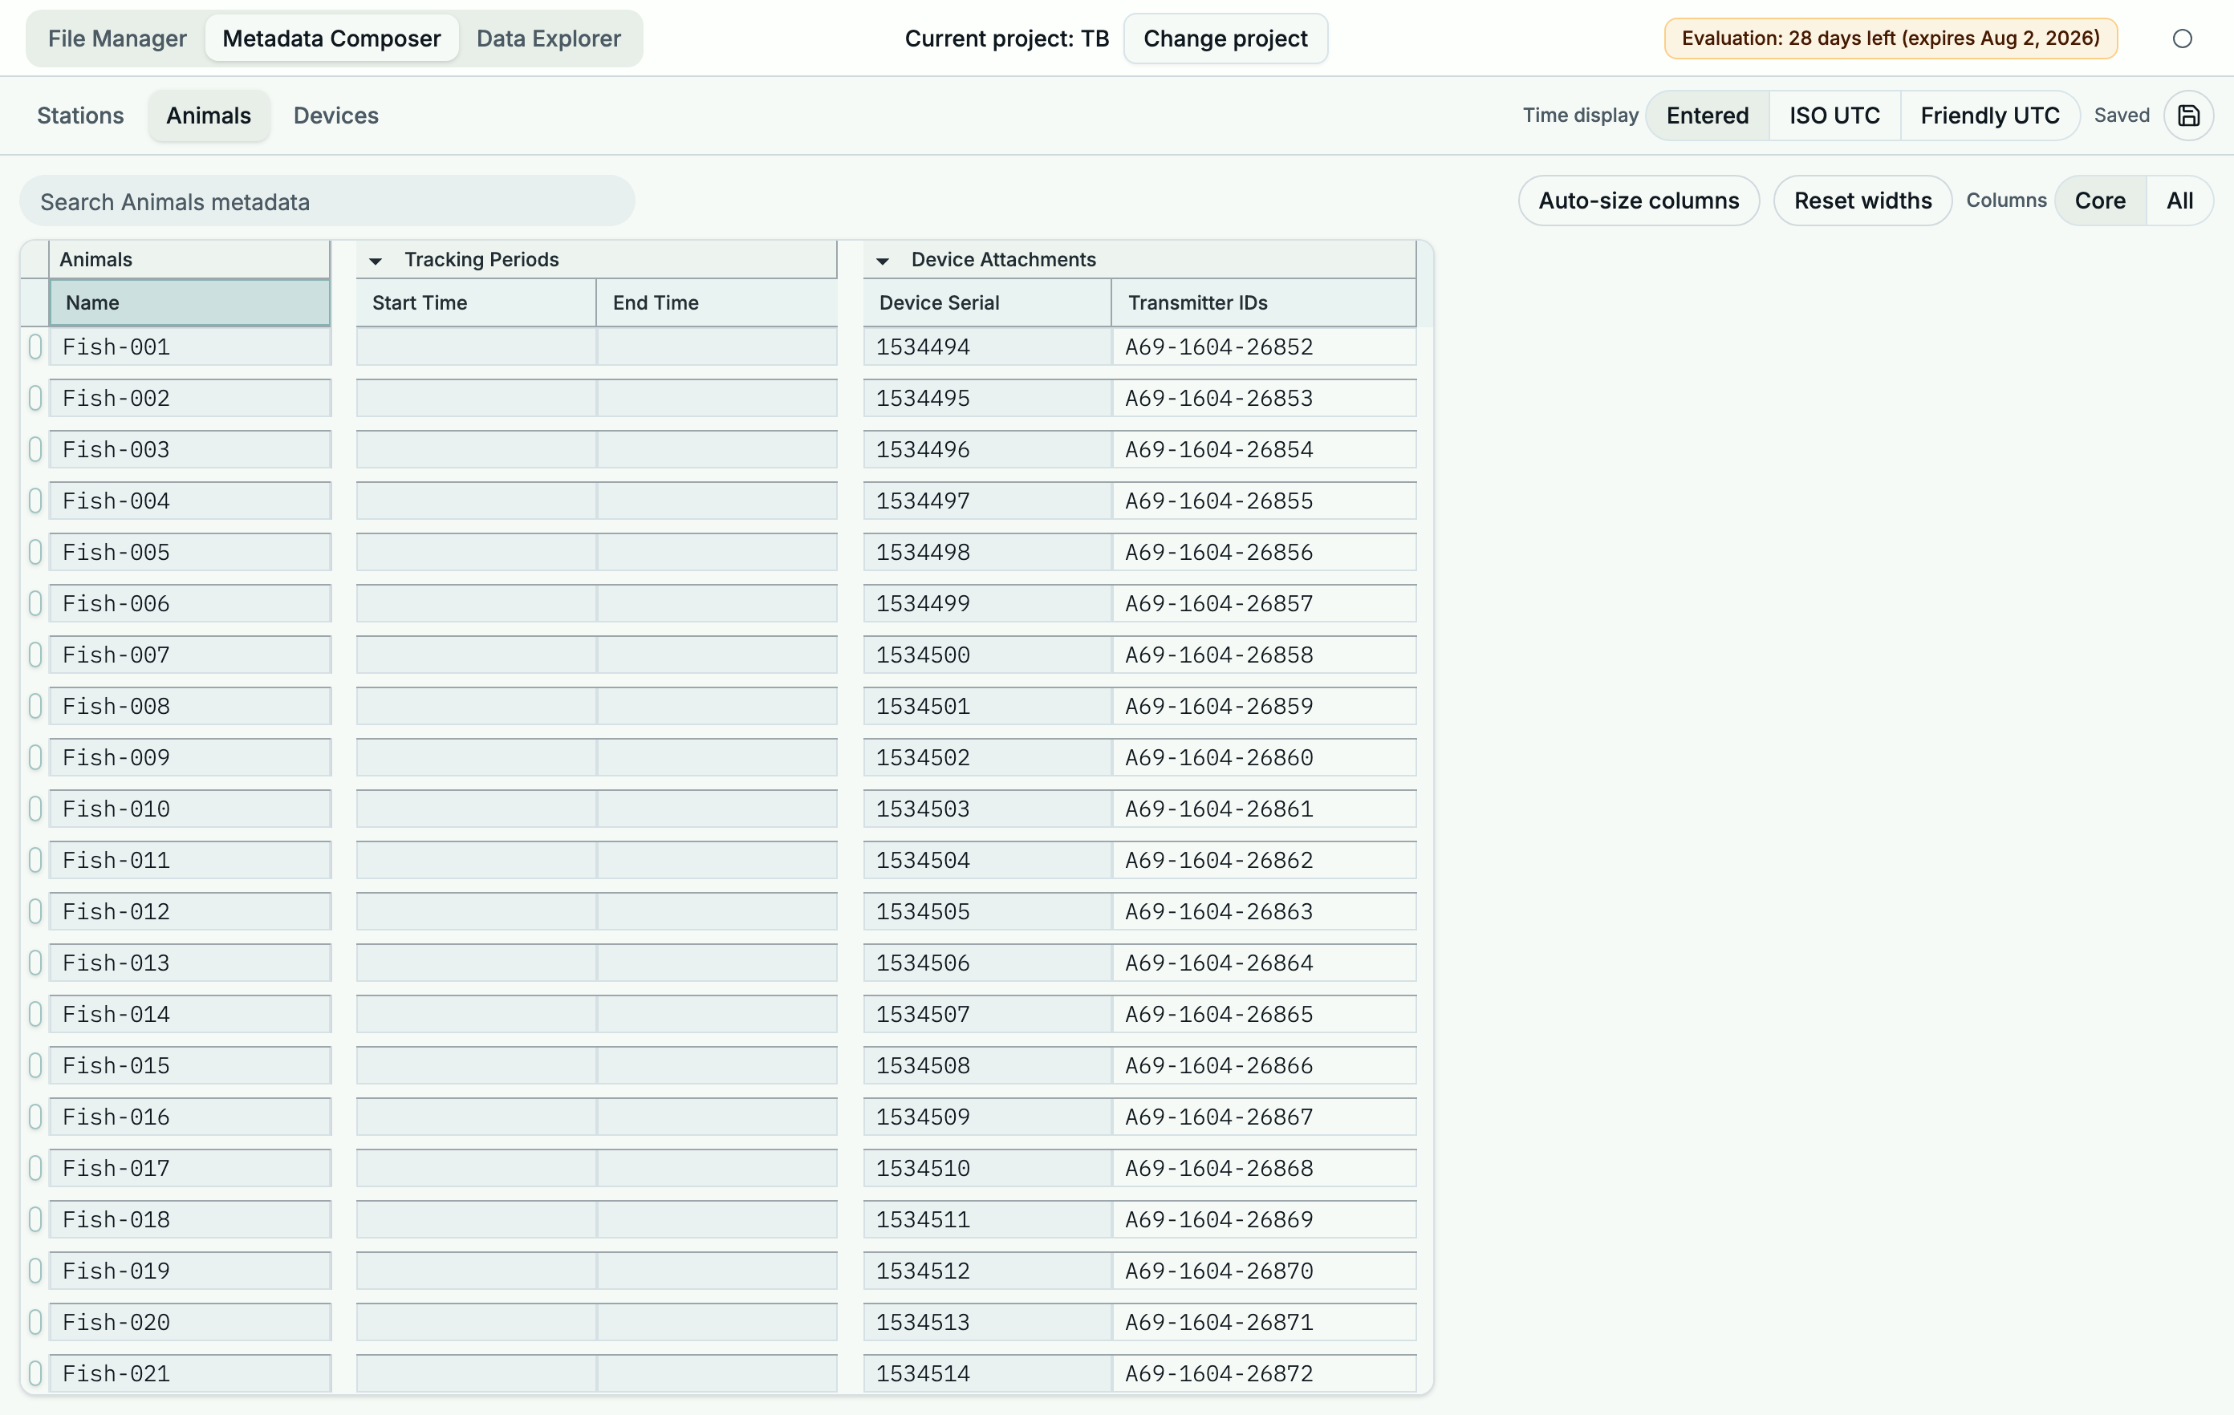Click the End Time cell for Fish-017
2234x1415 pixels.
(x=717, y=1169)
